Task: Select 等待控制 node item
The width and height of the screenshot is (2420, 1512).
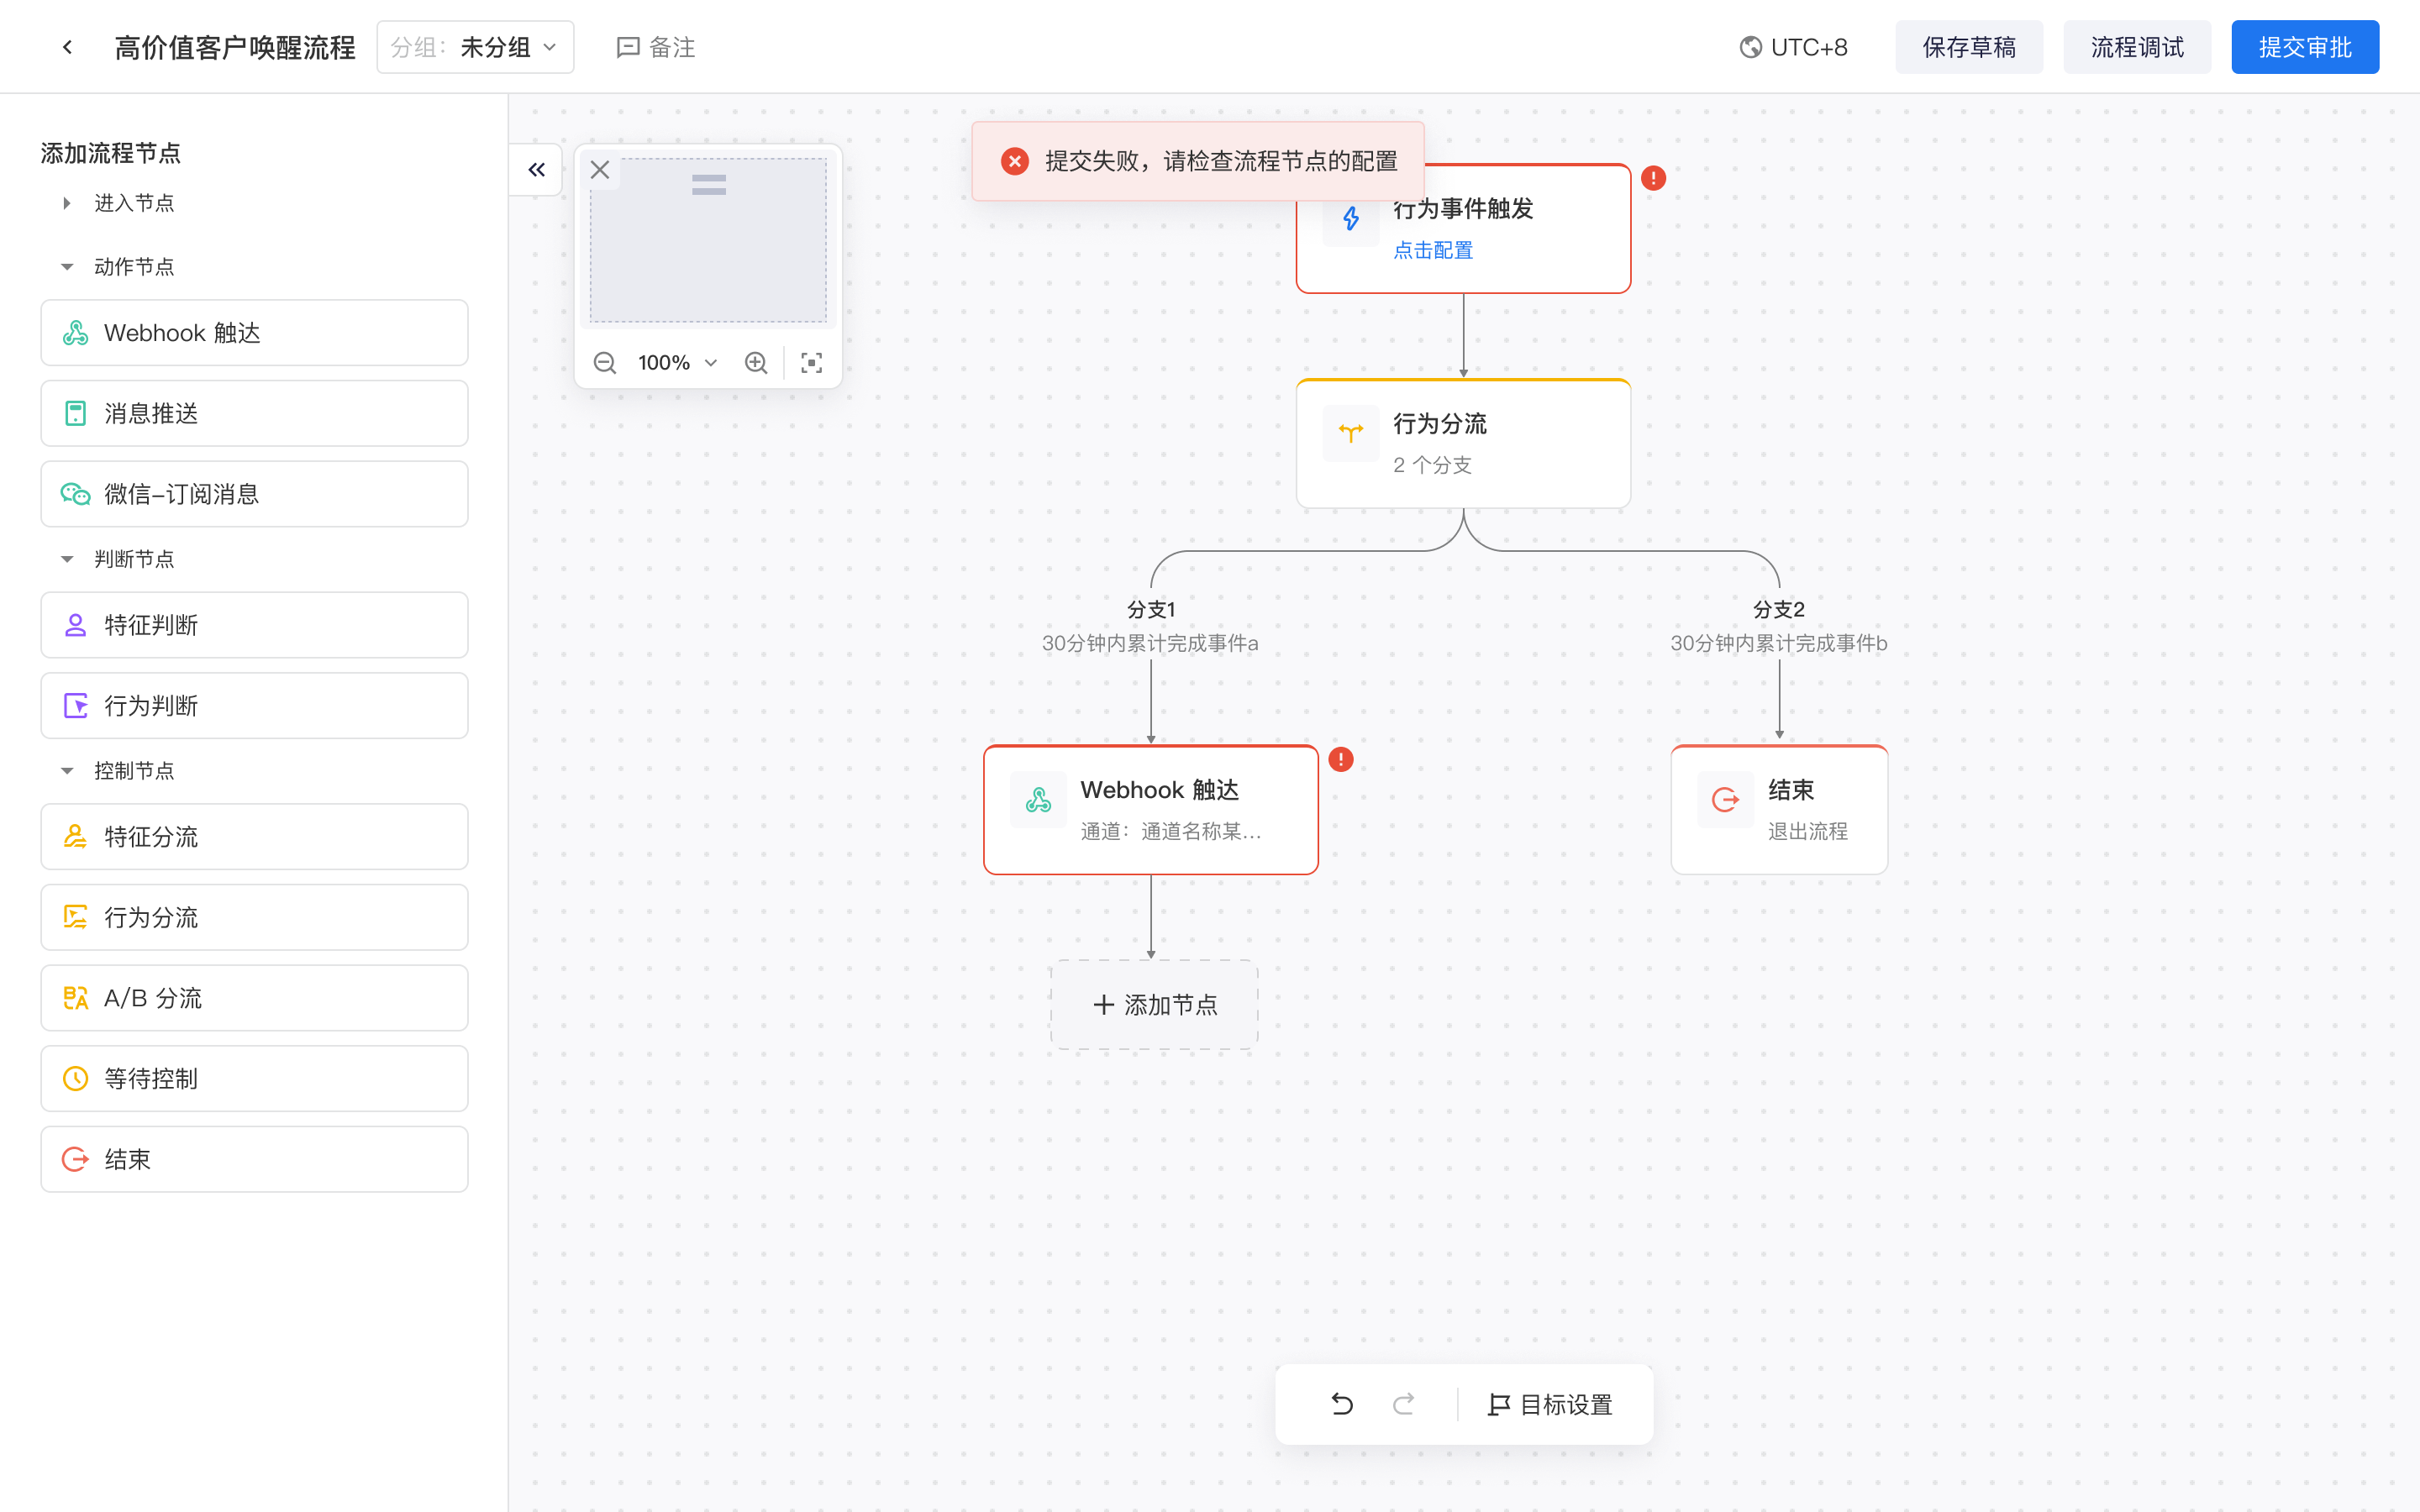Action: (254, 1079)
